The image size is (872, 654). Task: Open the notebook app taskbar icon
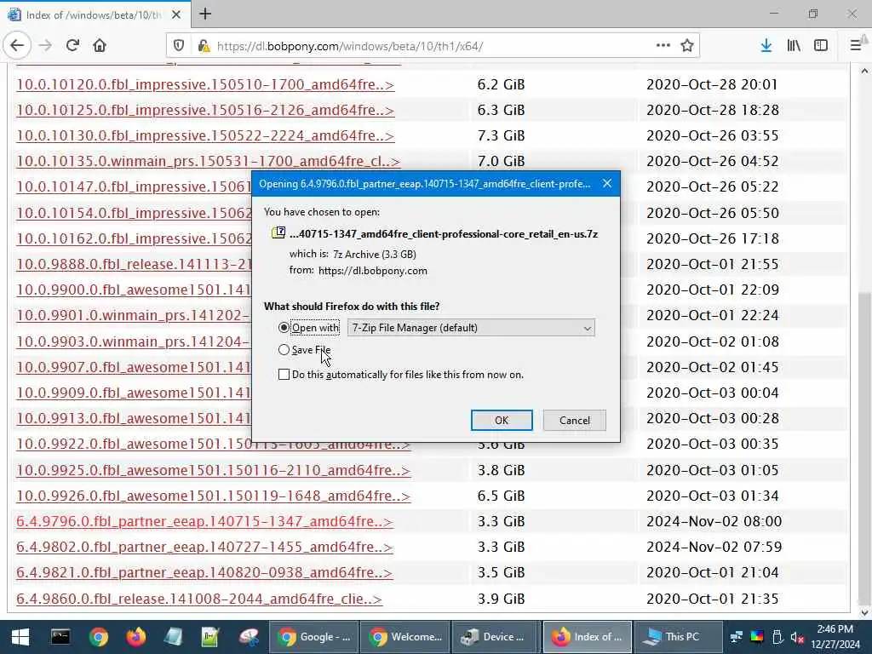pos(173,637)
